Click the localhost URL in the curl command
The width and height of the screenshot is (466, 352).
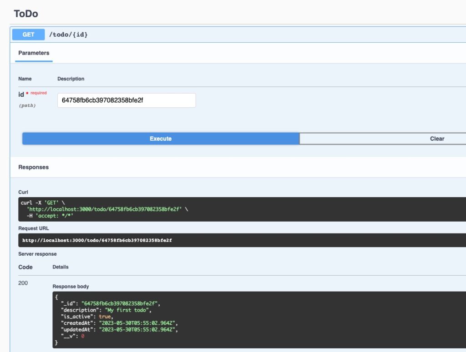click(104, 209)
